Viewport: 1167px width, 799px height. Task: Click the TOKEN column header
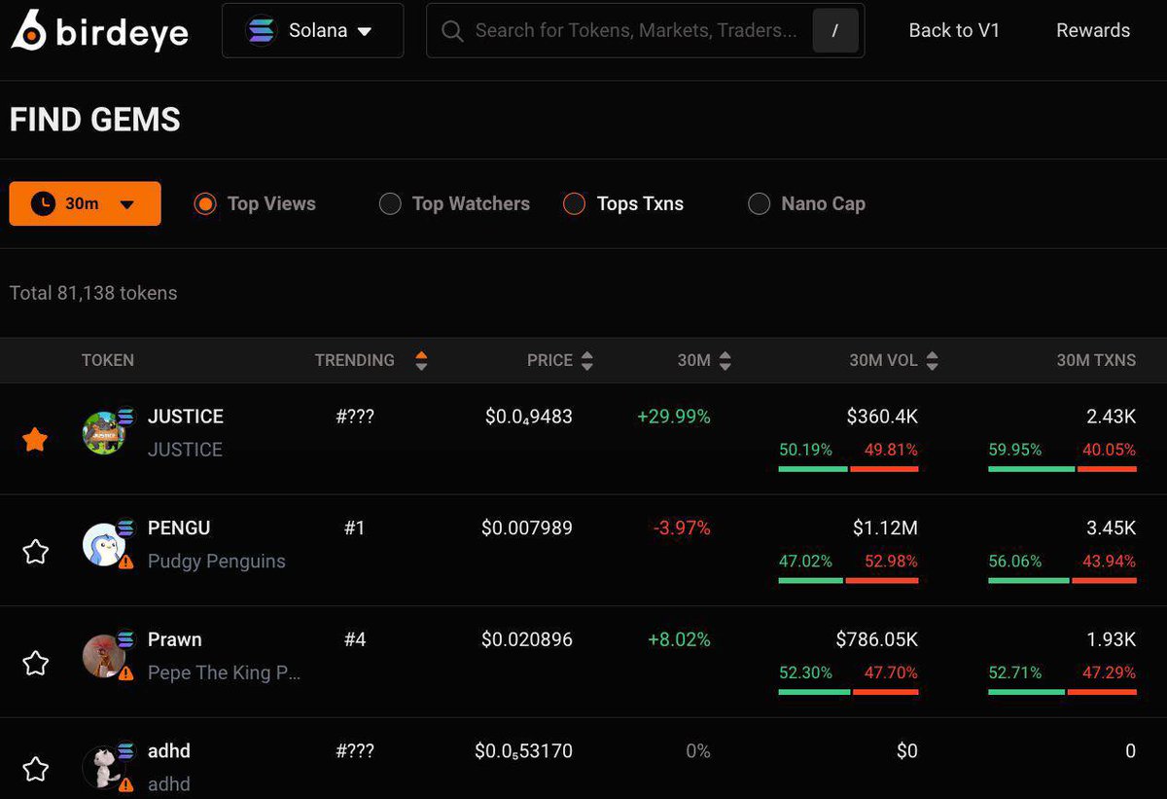click(x=108, y=360)
